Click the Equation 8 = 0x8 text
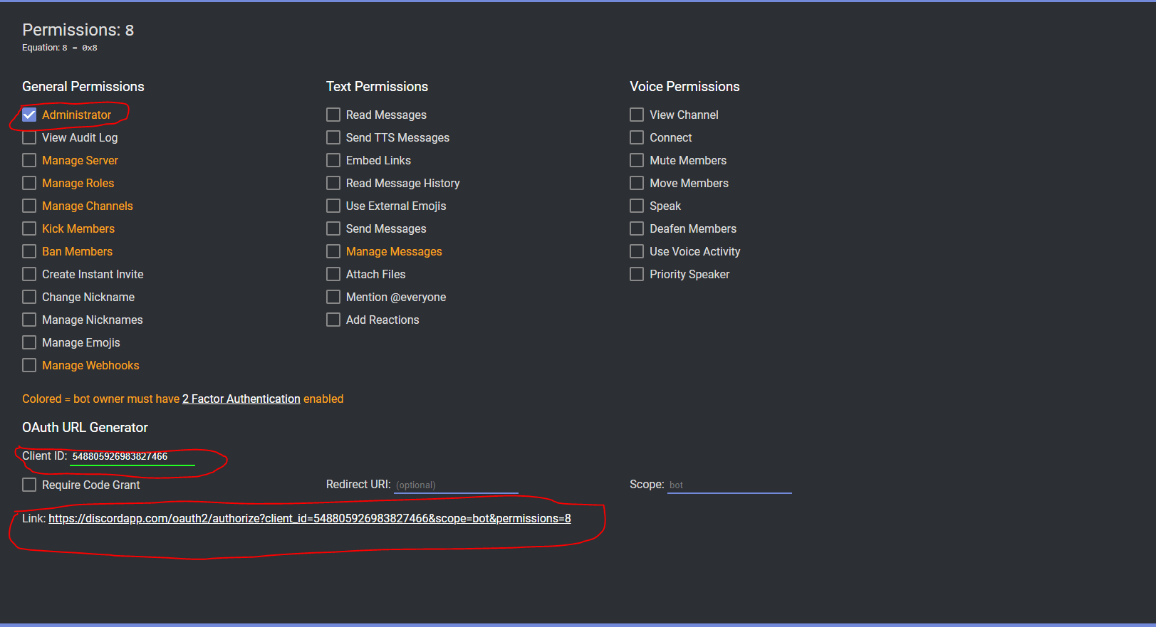This screenshot has height=627, width=1156. (x=60, y=48)
